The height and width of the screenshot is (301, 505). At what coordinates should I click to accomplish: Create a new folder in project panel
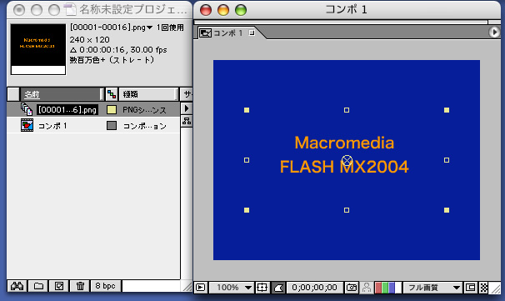(x=38, y=286)
